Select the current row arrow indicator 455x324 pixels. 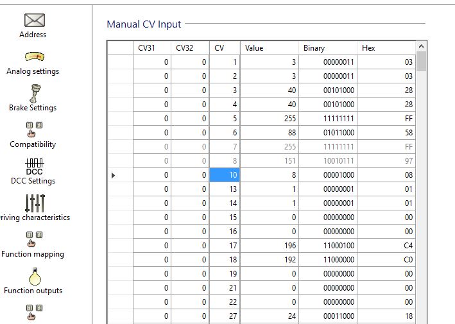pos(114,175)
